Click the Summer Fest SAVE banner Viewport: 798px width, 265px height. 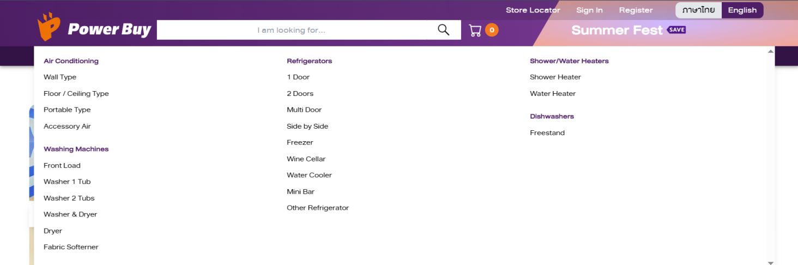628,30
